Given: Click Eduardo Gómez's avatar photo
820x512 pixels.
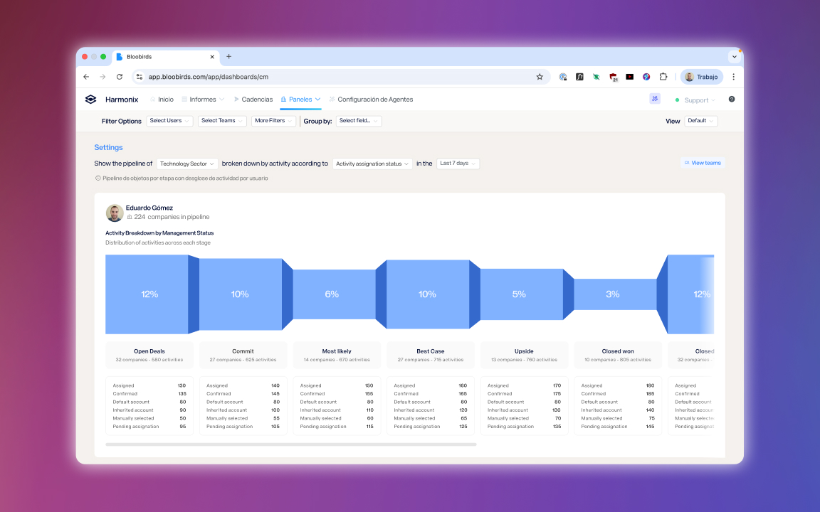Looking at the screenshot, I should [x=115, y=213].
